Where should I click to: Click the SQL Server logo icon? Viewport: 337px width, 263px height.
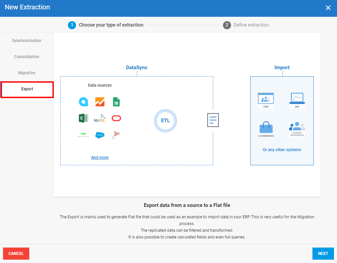116,135
